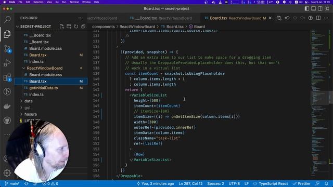Toggle the secondary side bar layout icon
This screenshot has width=333, height=187.
(x=320, y=9)
